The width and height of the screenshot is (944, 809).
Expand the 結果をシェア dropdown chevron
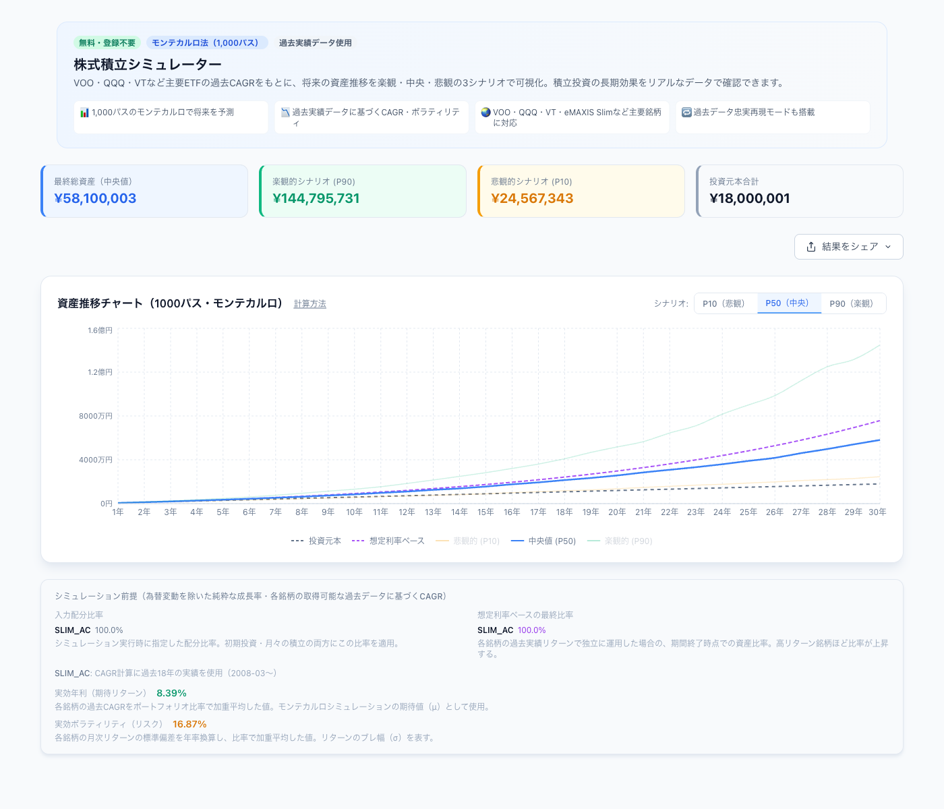tap(888, 247)
